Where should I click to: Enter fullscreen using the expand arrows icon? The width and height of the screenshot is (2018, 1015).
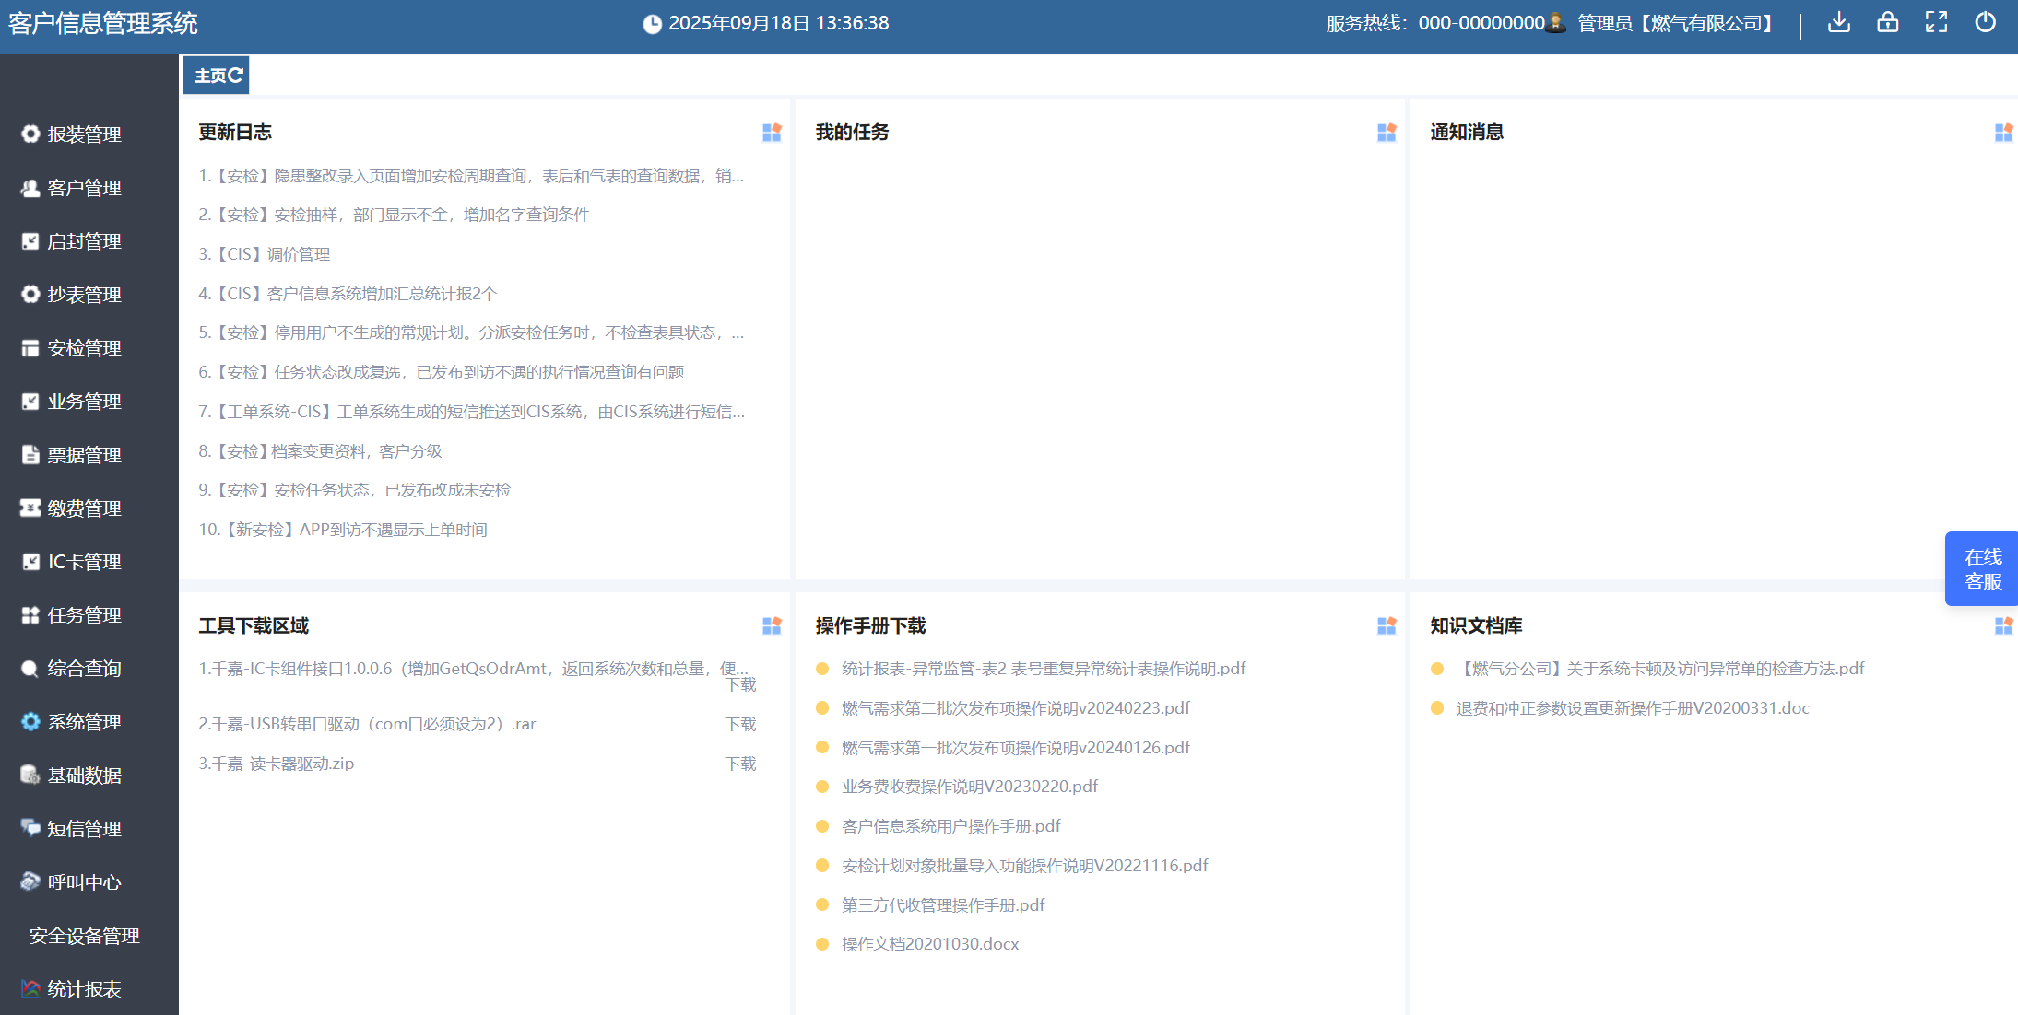point(1936,22)
